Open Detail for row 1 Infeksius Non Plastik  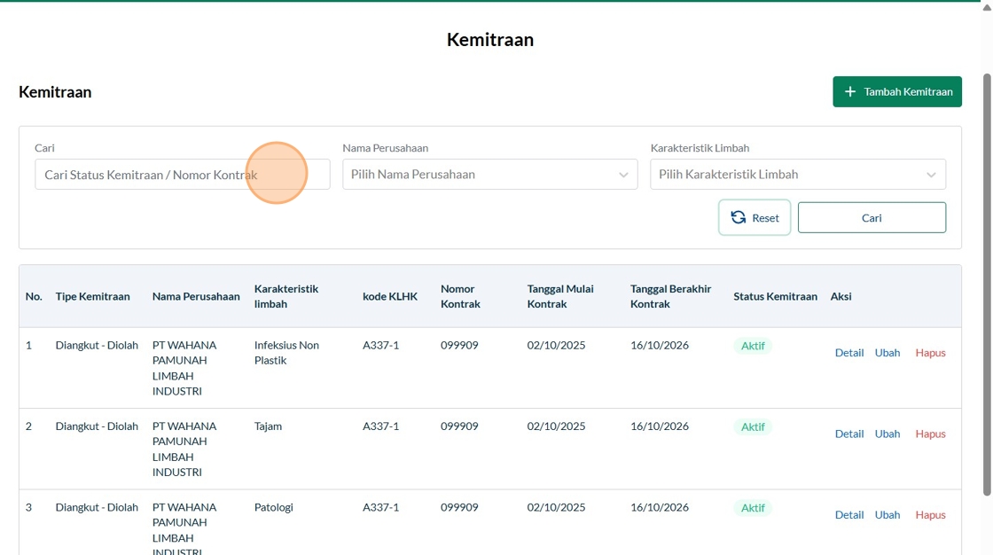pos(848,353)
